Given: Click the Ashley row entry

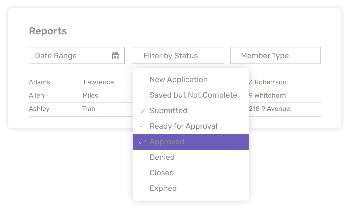Looking at the screenshot, I should point(39,109).
